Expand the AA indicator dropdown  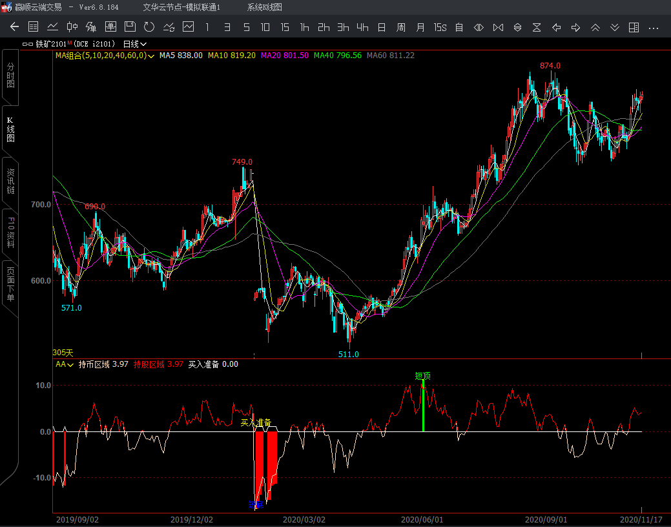[65, 364]
